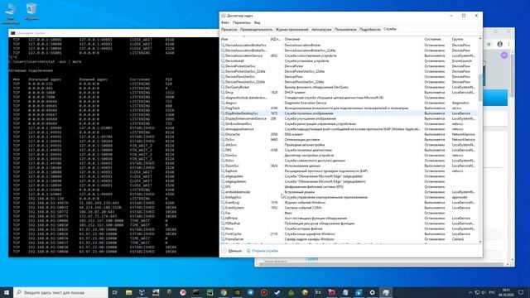530x298 pixels.
Task: Select the FrameServer service row
Action: click(x=349, y=239)
